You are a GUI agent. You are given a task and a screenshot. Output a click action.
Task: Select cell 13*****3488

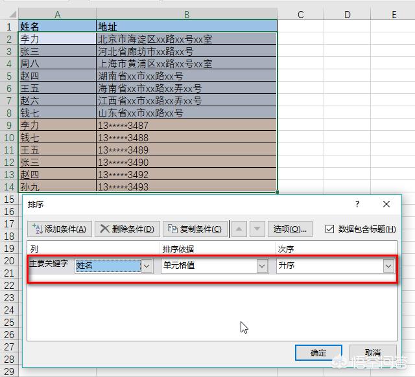(x=187, y=137)
